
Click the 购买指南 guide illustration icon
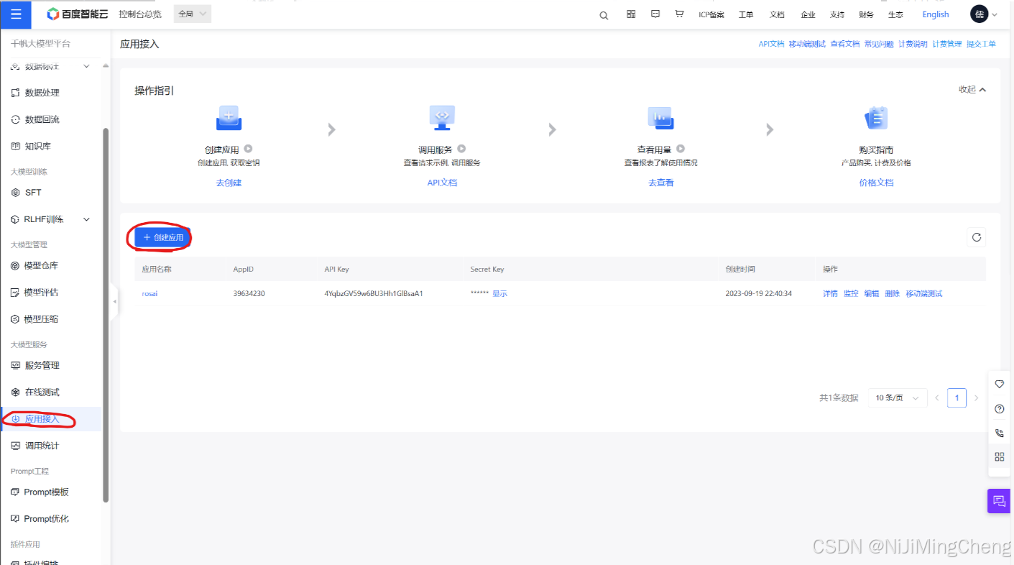876,118
